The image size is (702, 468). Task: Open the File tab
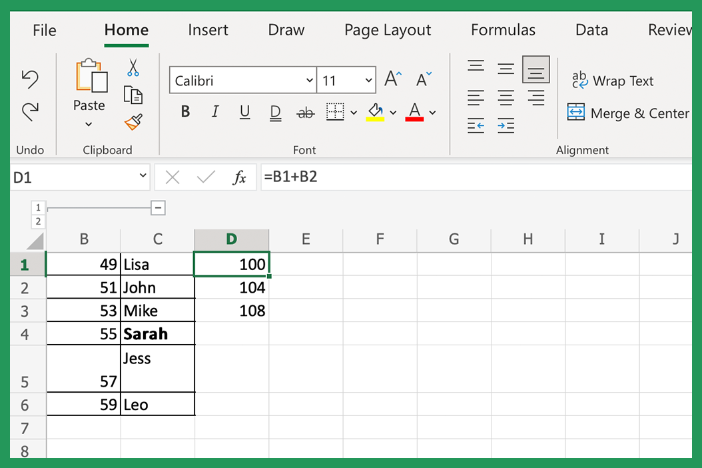click(x=45, y=31)
